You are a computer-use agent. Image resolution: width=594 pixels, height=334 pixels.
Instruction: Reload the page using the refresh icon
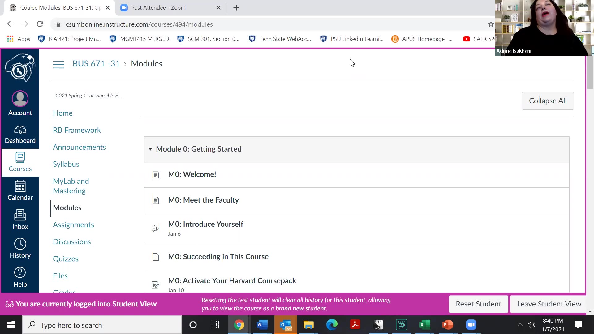click(x=40, y=24)
